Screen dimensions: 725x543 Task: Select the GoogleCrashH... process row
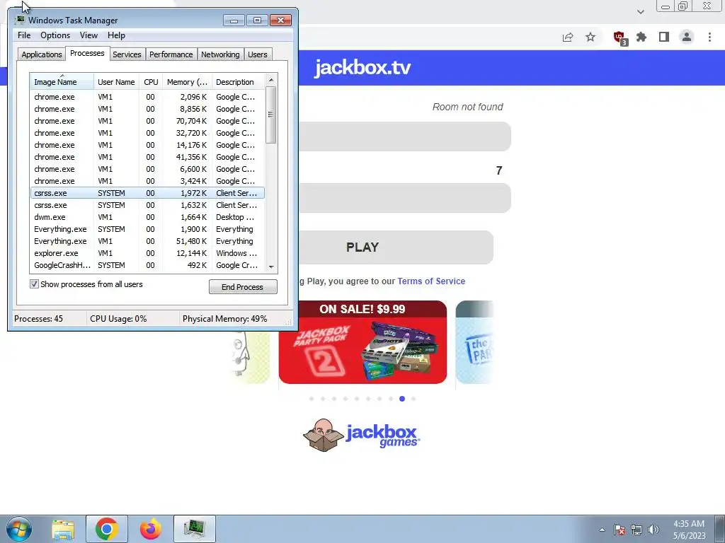click(147, 265)
